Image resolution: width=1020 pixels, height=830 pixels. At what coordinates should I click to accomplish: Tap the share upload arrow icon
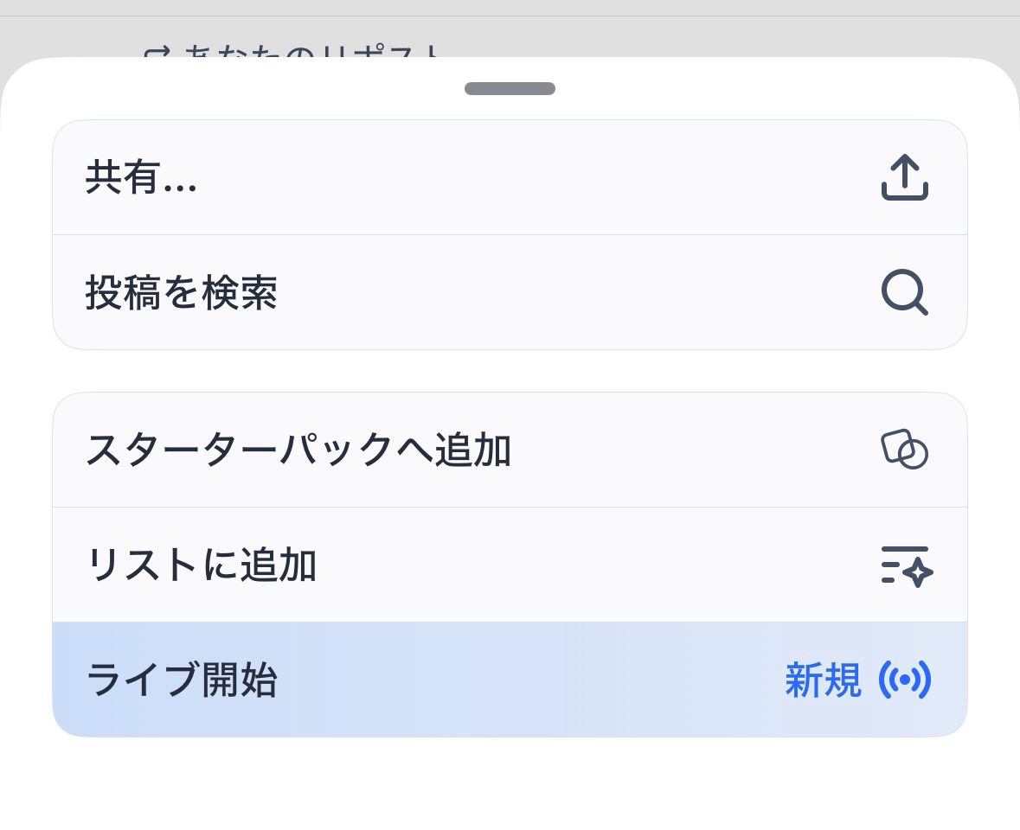(904, 177)
